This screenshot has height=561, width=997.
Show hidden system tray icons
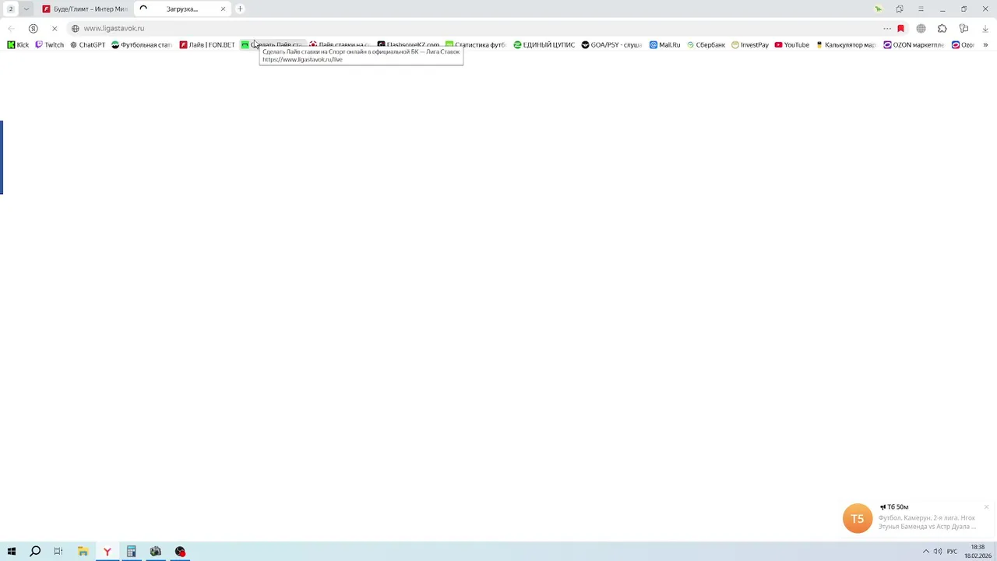click(x=926, y=552)
